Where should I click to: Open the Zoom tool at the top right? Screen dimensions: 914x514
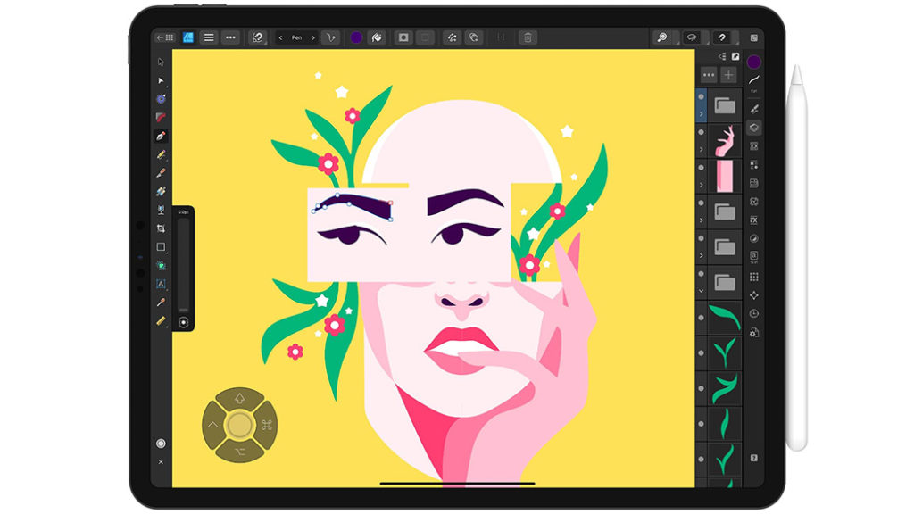[662, 37]
